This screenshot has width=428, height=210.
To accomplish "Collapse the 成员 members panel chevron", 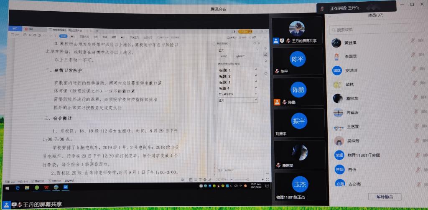I will click(x=329, y=16).
